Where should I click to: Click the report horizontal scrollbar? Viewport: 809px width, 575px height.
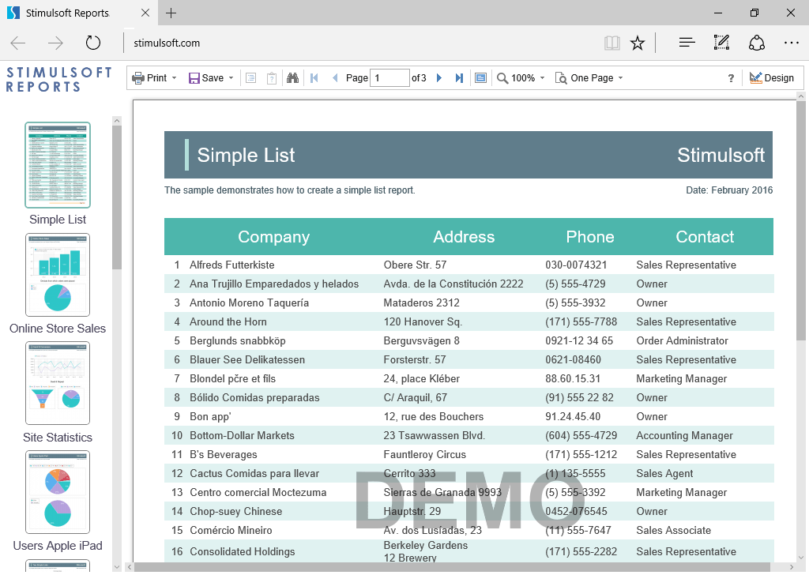[452, 567]
